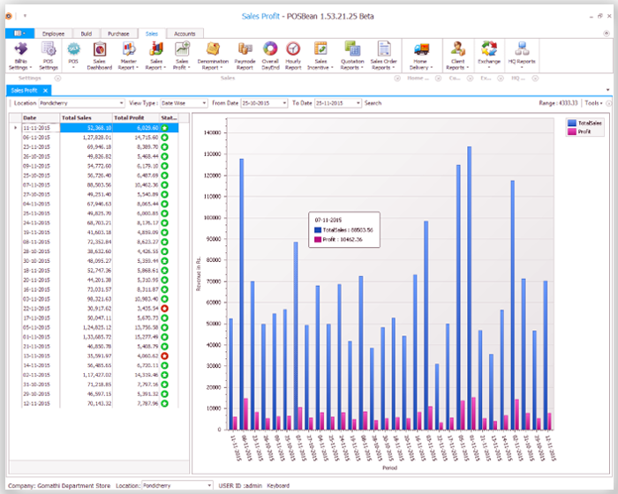Image resolution: width=618 pixels, height=494 pixels.
Task: Open the POS Settings icon
Action: point(48,56)
